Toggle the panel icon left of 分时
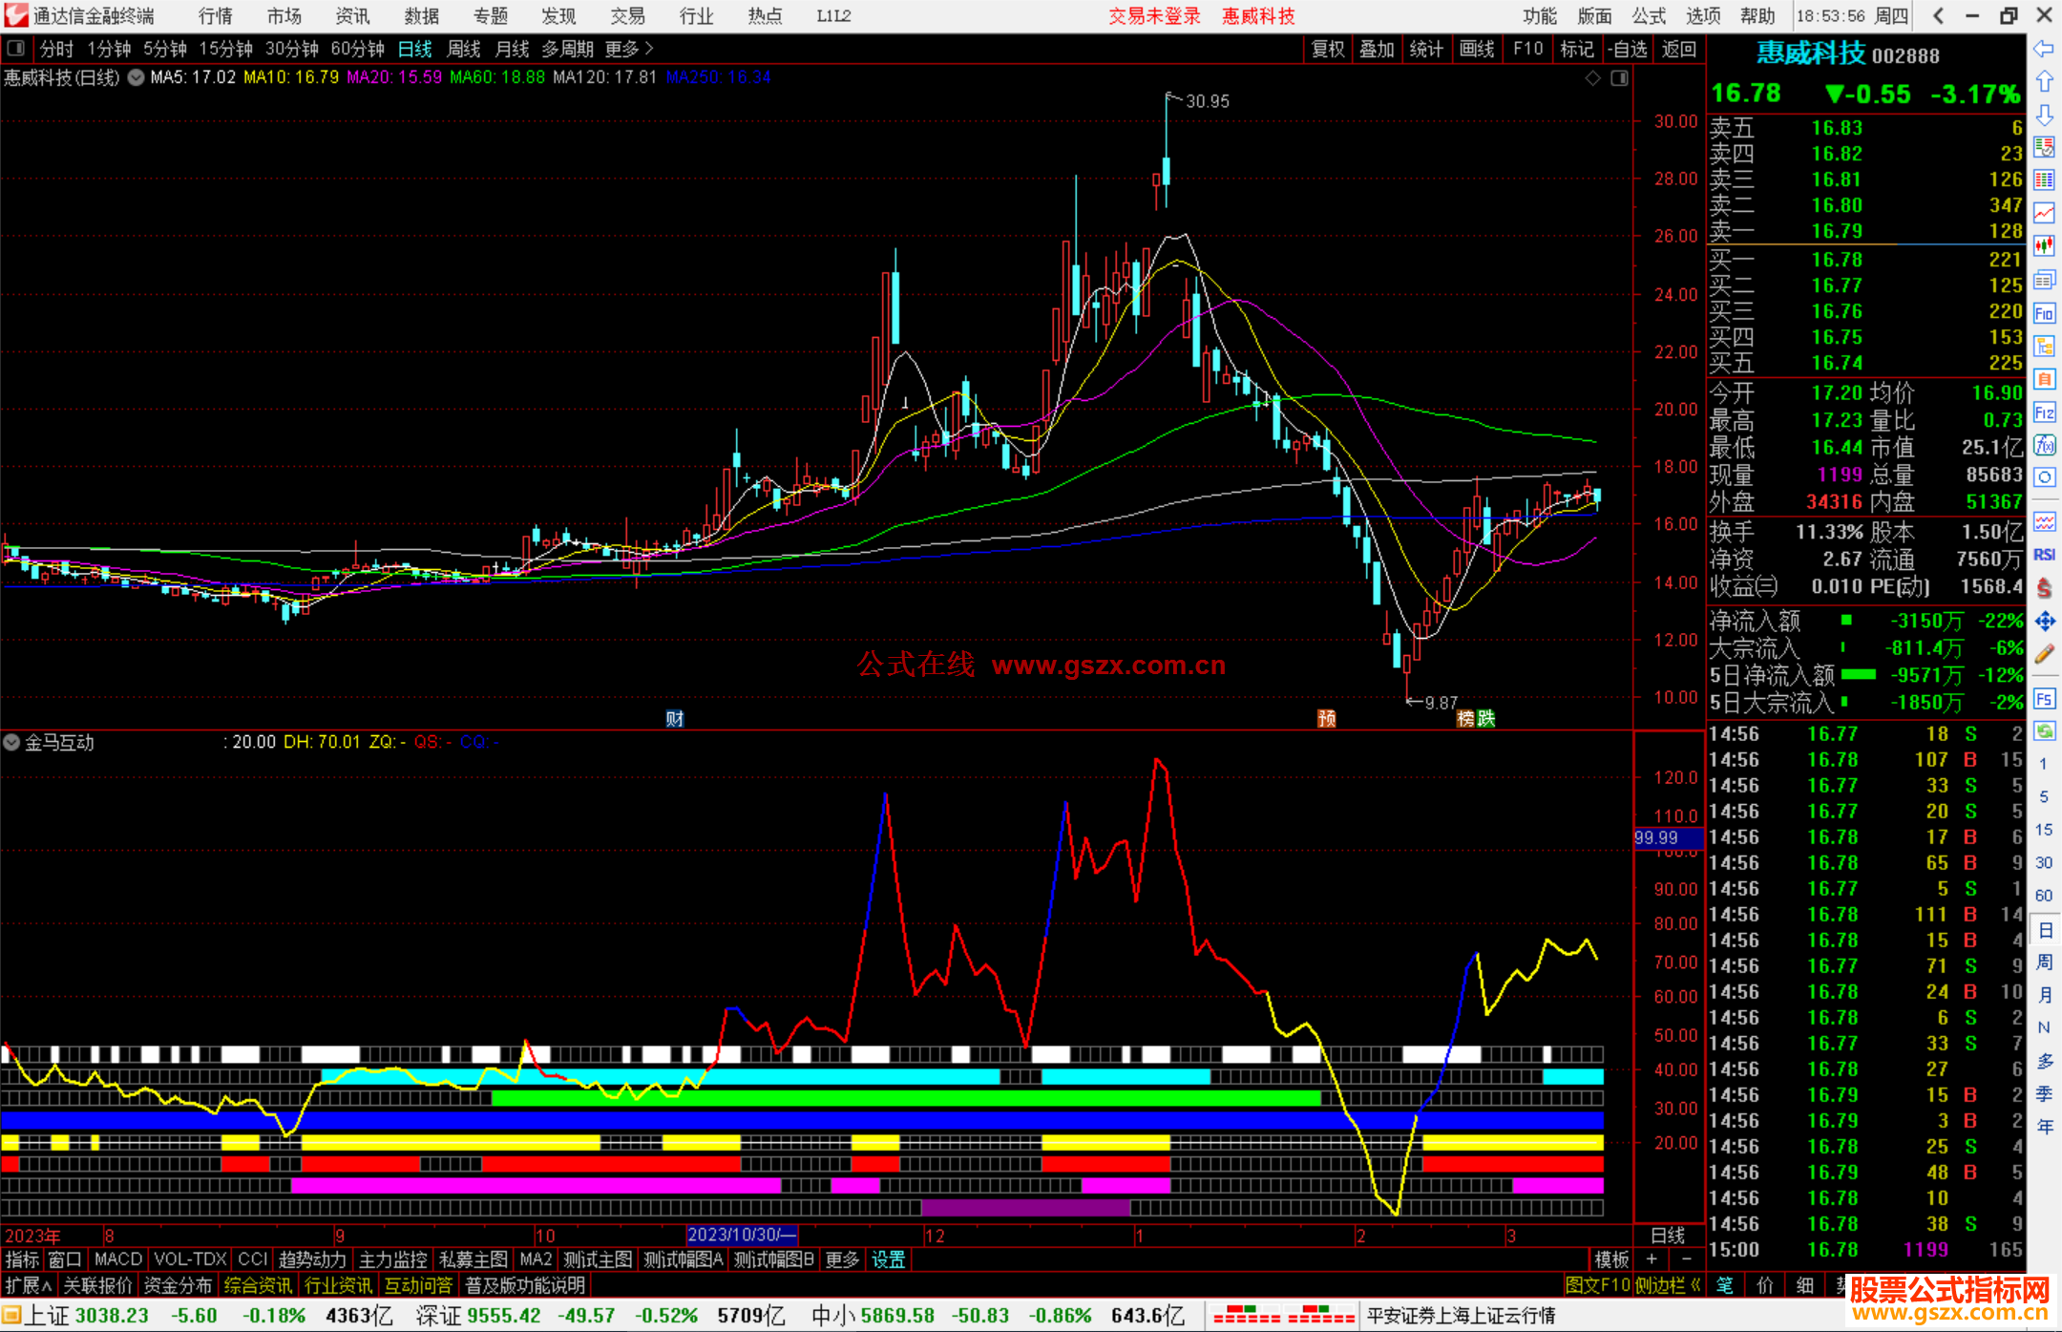Viewport: 2062px width, 1332px height. coord(16,48)
